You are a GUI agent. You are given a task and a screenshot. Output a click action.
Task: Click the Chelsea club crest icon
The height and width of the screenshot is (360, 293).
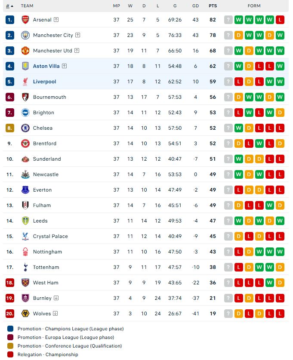click(25, 128)
